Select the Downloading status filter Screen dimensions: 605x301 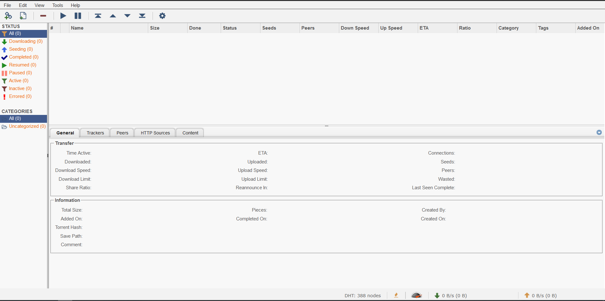point(26,41)
